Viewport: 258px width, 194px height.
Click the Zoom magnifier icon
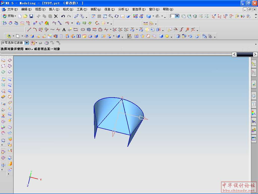click(111, 16)
